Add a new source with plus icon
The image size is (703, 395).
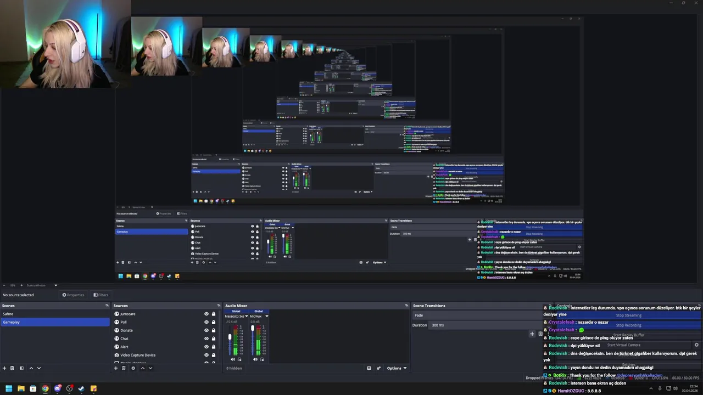(x=116, y=368)
